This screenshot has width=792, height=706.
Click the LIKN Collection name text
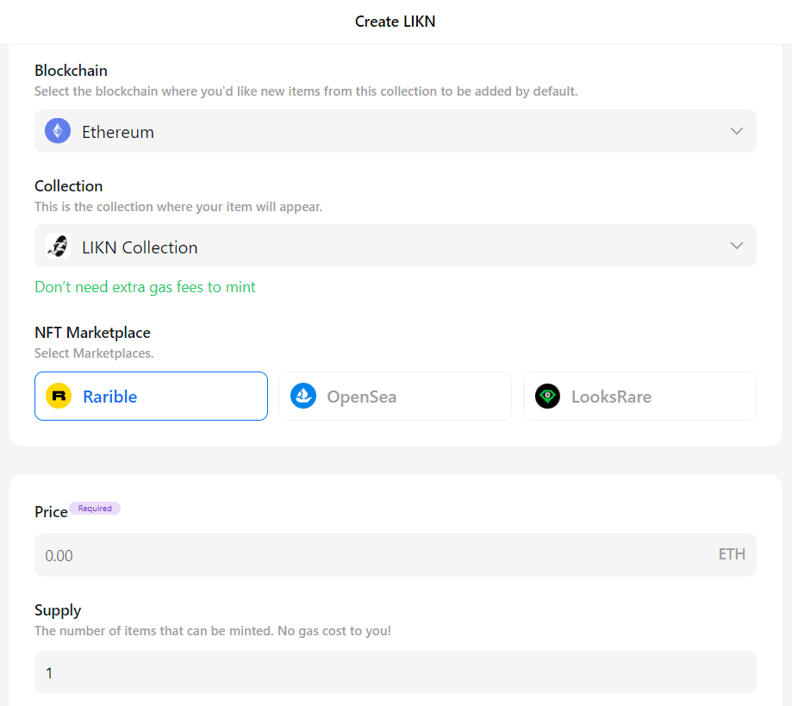(x=140, y=247)
